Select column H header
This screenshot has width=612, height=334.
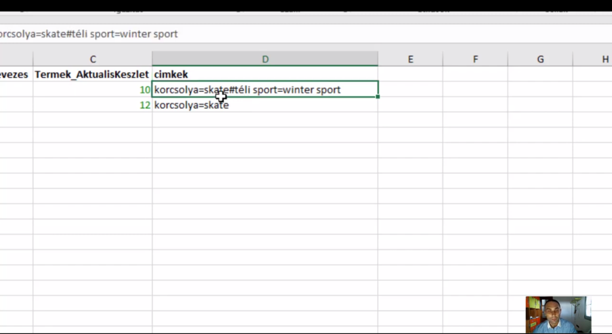pyautogui.click(x=599, y=59)
